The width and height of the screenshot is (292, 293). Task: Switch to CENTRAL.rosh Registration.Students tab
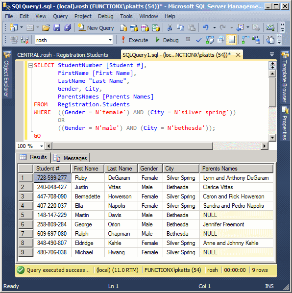[x=63, y=55]
